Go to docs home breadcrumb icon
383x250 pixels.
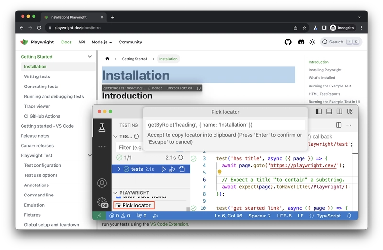point(107,58)
